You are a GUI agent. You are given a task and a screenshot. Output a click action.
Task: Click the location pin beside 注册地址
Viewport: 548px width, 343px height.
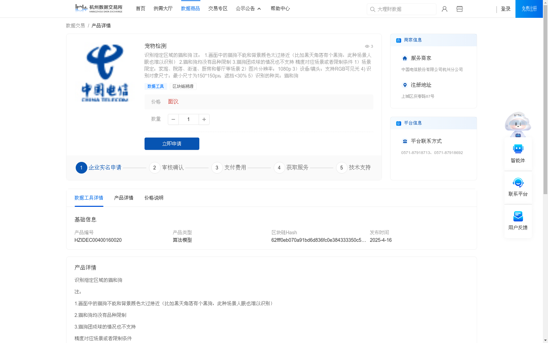pyautogui.click(x=405, y=85)
